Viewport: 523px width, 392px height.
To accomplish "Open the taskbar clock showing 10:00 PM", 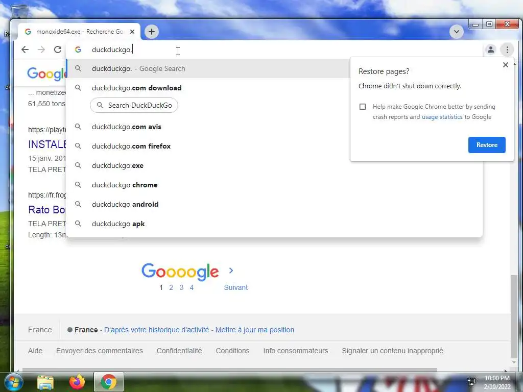I will pos(497,382).
